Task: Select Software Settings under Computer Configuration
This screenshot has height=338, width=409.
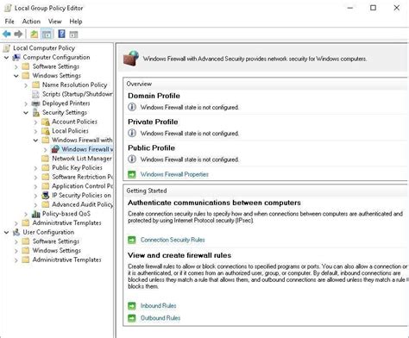Action: (56, 66)
